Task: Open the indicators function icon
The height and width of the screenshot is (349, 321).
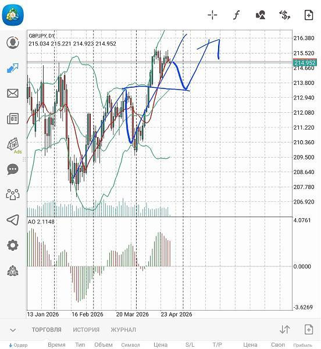Action: coord(237,15)
